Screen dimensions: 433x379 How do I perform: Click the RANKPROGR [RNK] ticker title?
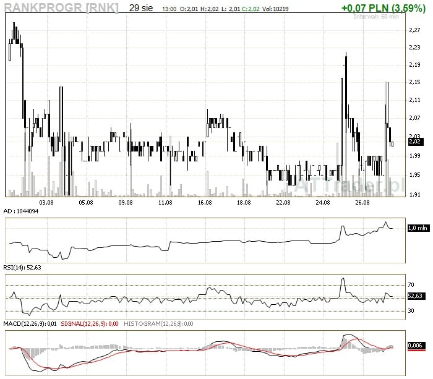click(x=61, y=8)
